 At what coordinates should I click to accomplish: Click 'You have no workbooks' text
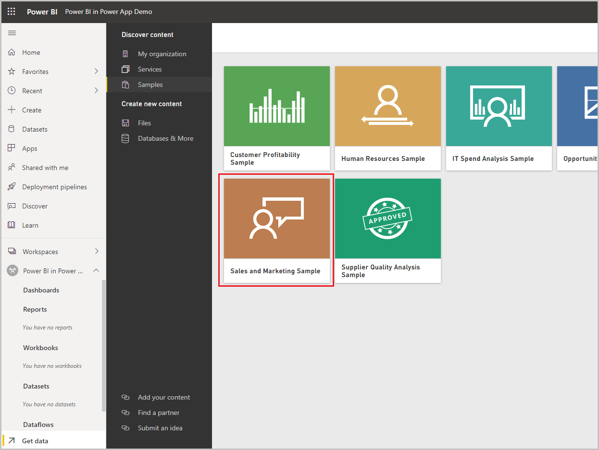point(52,366)
